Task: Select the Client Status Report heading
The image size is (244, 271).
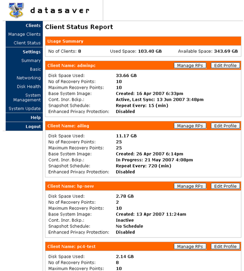Action: 79,27
